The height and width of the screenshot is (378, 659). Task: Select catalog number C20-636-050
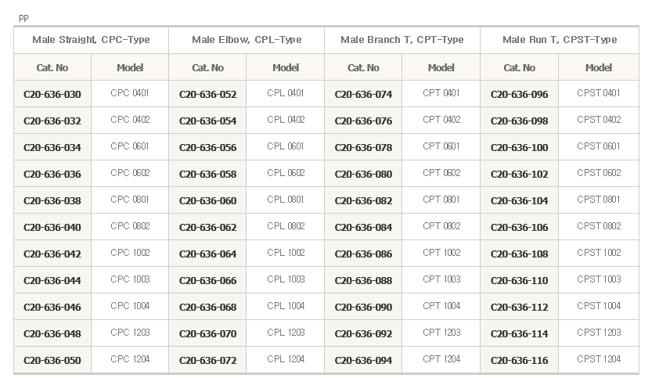pyautogui.click(x=52, y=360)
